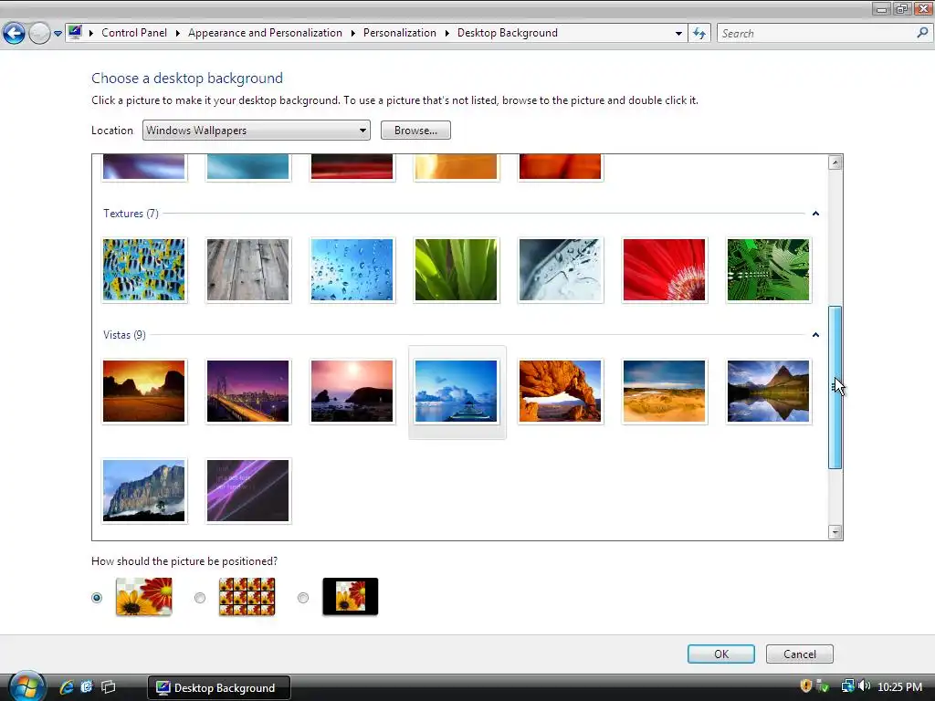Click the Show Desktop quick launch icon
The width and height of the screenshot is (935, 701).
pyautogui.click(x=87, y=687)
